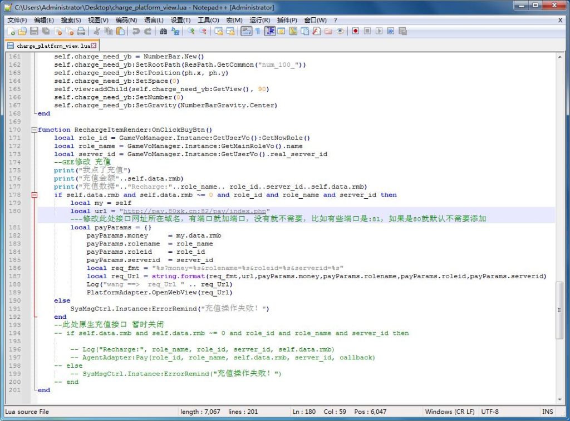Click the Undo arrow icon
Viewport: 570px width, 421px height.
tap(136, 31)
